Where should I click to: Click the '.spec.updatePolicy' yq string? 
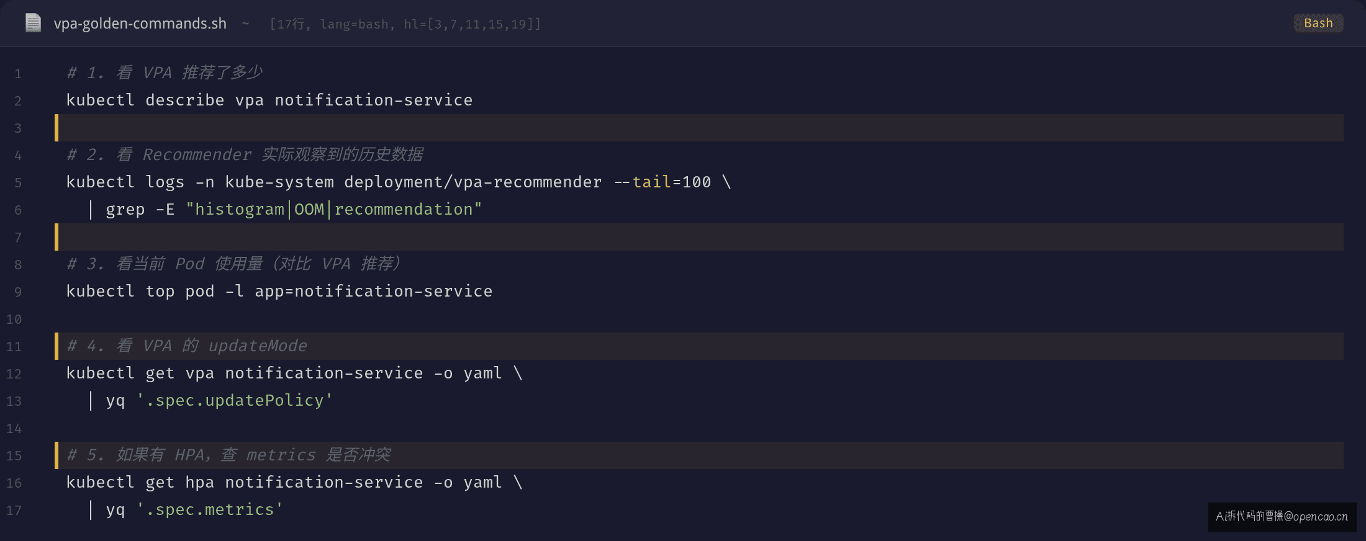tap(235, 400)
